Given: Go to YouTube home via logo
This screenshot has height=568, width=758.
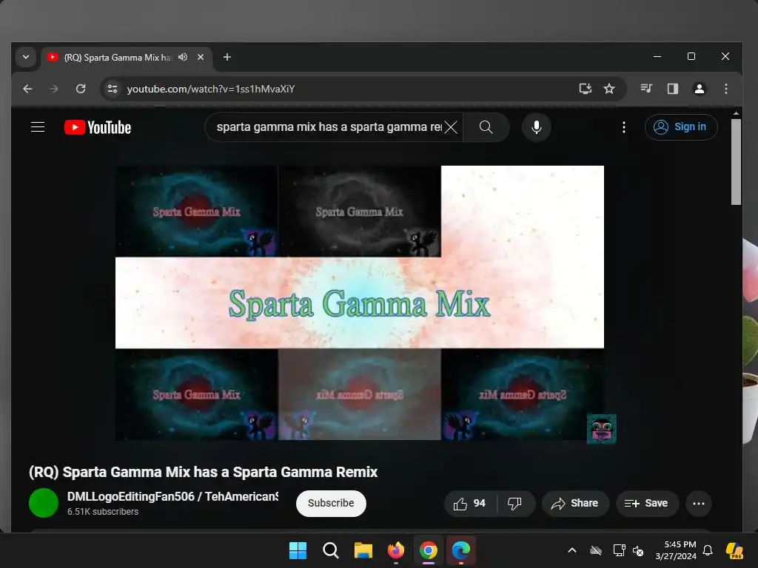Looking at the screenshot, I should click(98, 127).
